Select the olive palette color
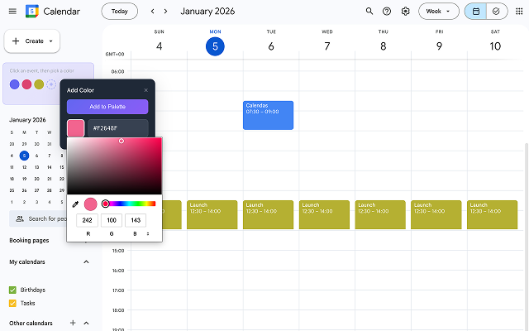This screenshot has width=529, height=331. (39, 84)
